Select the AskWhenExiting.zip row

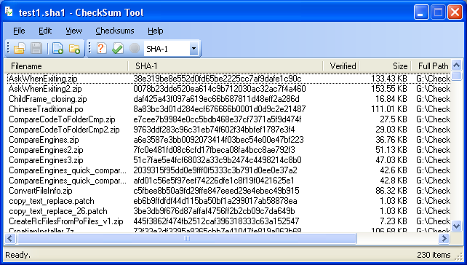[x=228, y=79]
